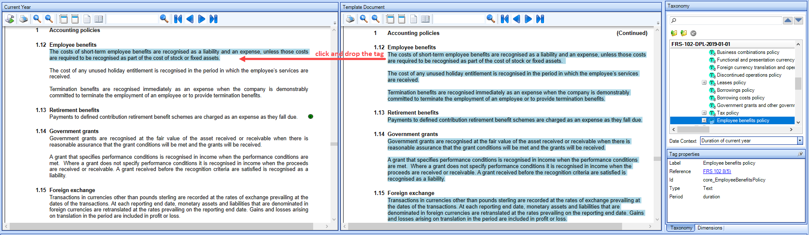This screenshot has height=235, width=809.
Task: Click the core_EmployeeBenefitsPolicy Id value
Action: [x=734, y=180]
